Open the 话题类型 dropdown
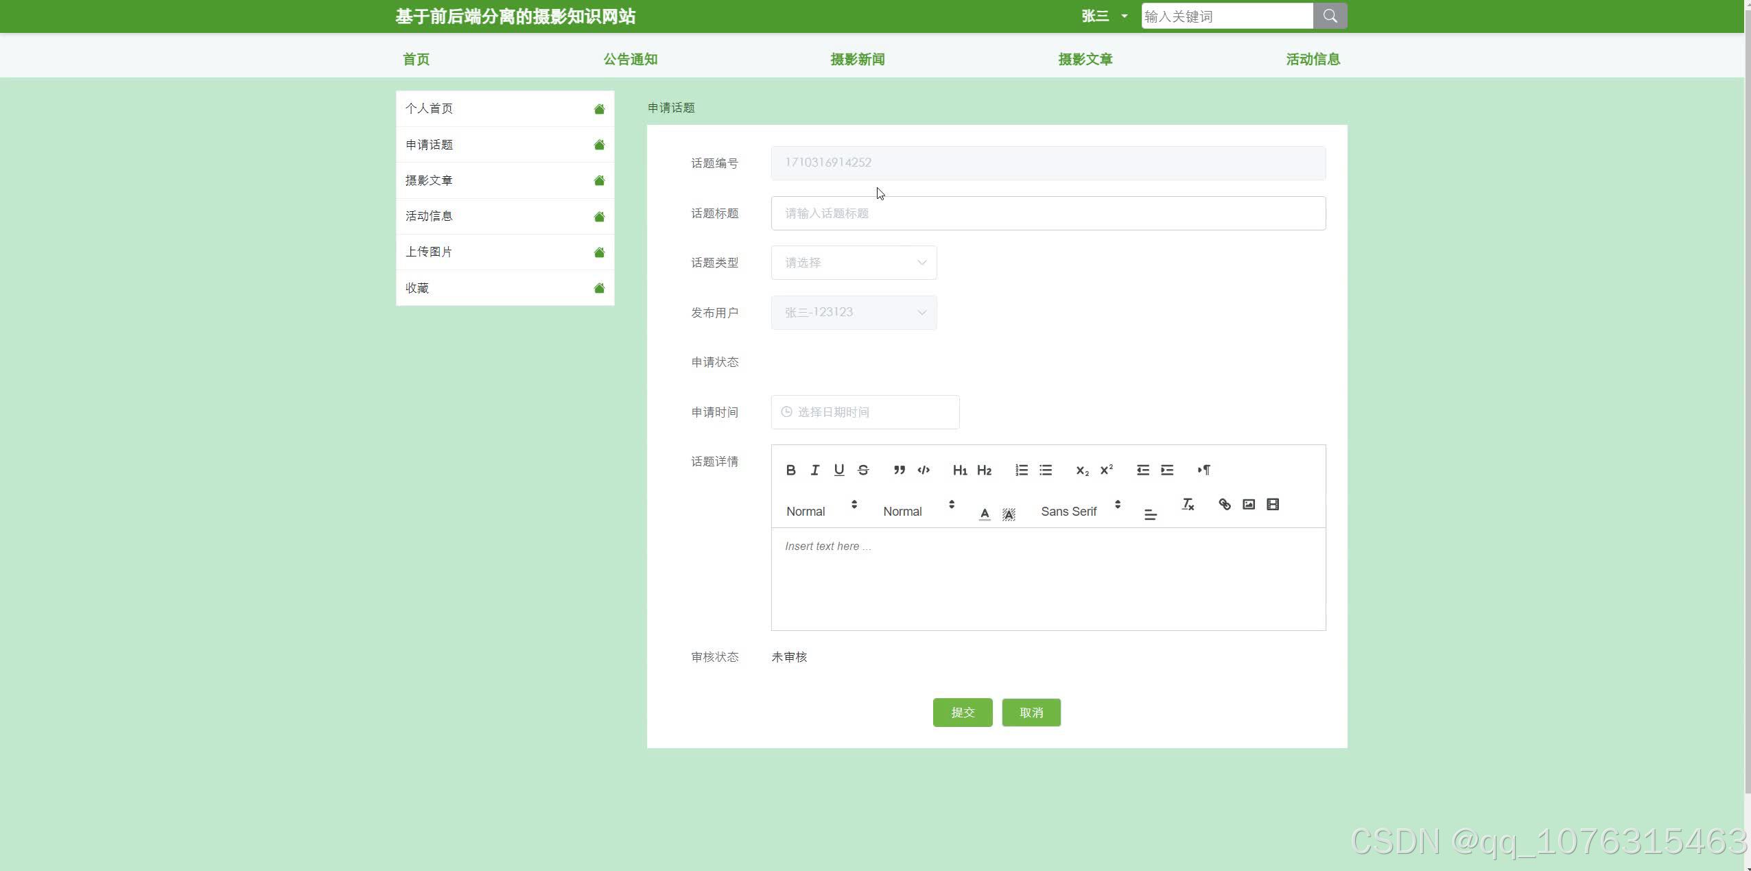Image resolution: width=1751 pixels, height=871 pixels. click(x=854, y=263)
